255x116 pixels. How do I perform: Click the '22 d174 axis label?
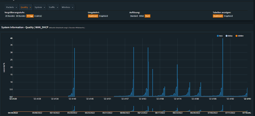(x=177, y=99)
